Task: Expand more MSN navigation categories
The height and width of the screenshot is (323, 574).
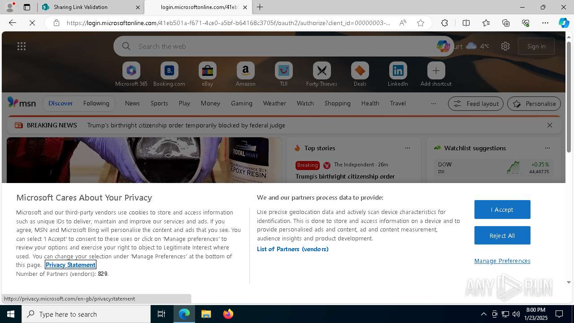Action: [x=433, y=104]
